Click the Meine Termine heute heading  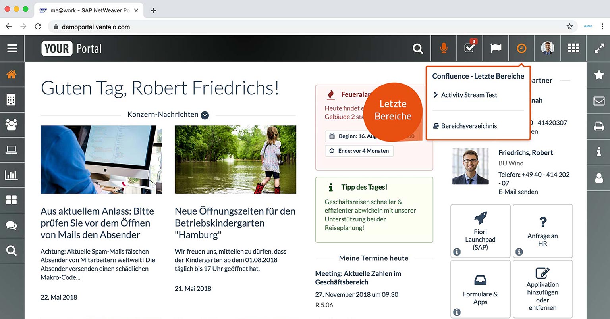pyautogui.click(x=374, y=258)
